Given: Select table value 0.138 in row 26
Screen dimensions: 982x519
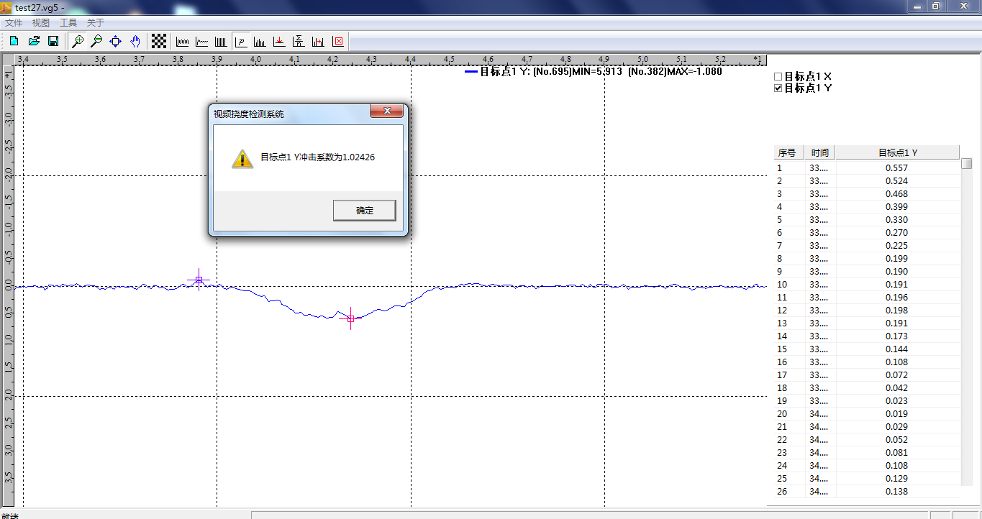Looking at the screenshot, I should [896, 492].
